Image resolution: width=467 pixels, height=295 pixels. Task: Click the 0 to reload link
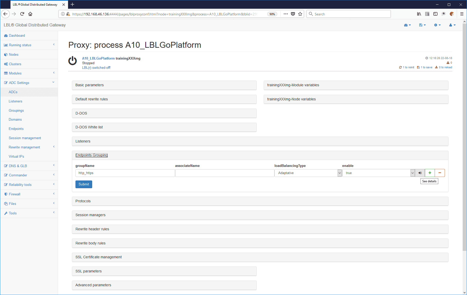(444, 68)
